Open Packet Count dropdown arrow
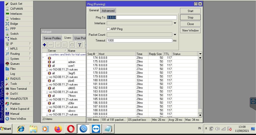The image size is (256, 135). [x=175, y=34]
